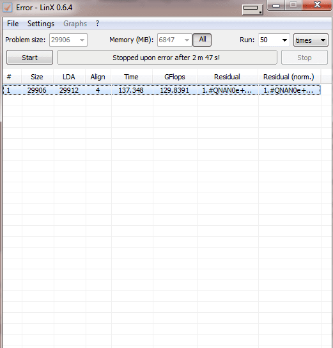Viewport: 333px width, 348px height.
Task: Click the 'Stopped upon error' status bar
Action: [x=167, y=58]
